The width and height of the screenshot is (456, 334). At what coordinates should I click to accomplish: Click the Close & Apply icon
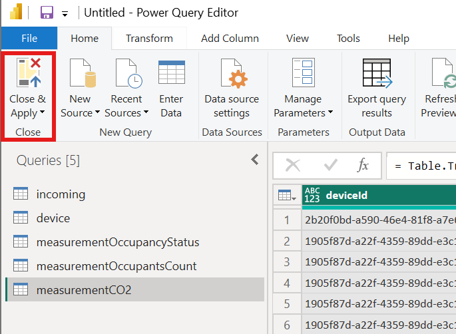(28, 73)
